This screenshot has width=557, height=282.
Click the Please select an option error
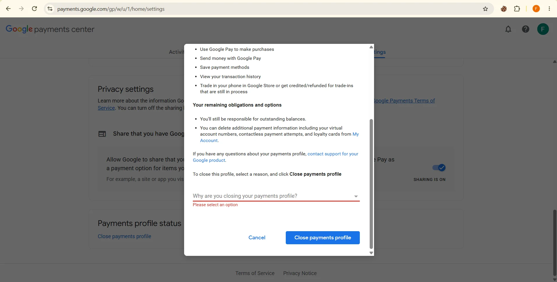coord(215,205)
